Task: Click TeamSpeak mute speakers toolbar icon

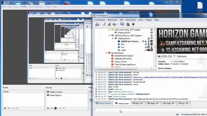Action: pyautogui.click(x=114, y=24)
